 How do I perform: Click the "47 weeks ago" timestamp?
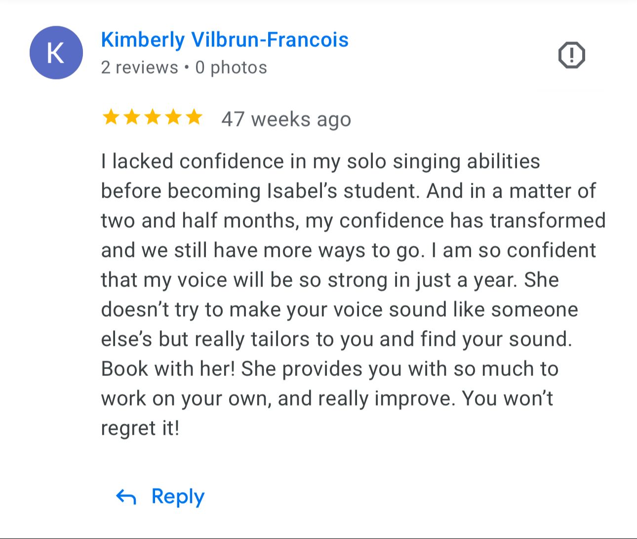(x=286, y=119)
